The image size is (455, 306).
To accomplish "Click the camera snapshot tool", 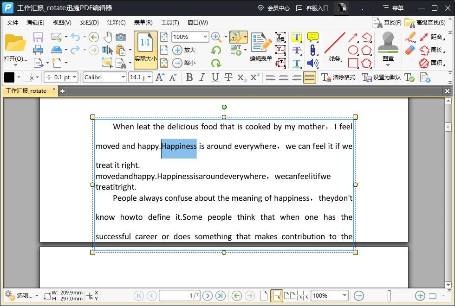I will (121, 37).
